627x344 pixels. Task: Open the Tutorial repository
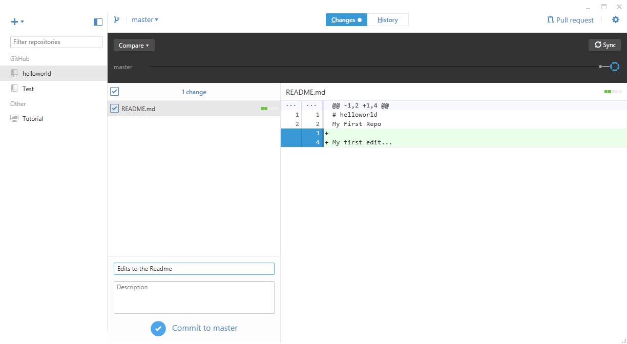[x=54, y=118]
